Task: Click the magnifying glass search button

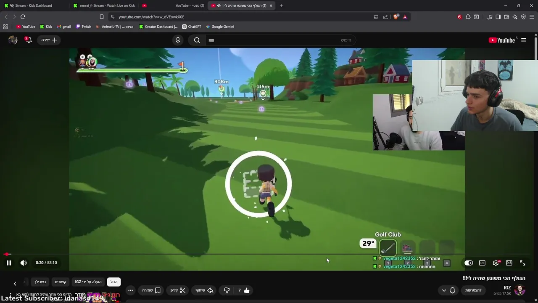Action: 197,40
